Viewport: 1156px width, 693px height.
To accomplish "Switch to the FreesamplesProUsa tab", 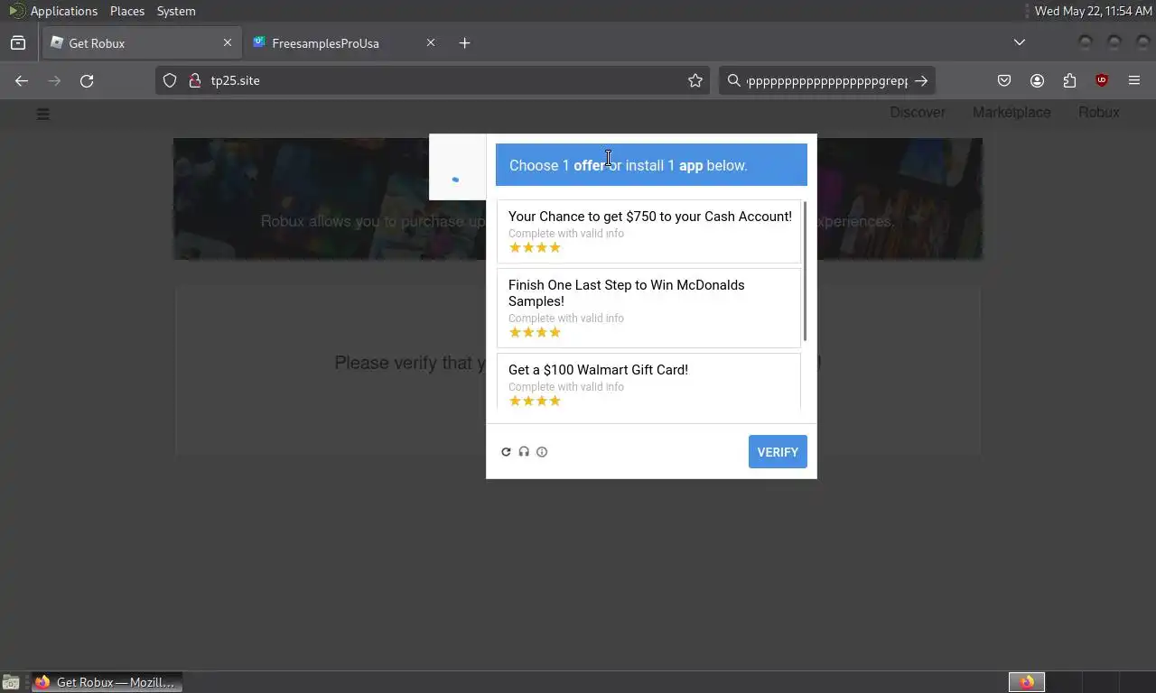I will tap(344, 42).
